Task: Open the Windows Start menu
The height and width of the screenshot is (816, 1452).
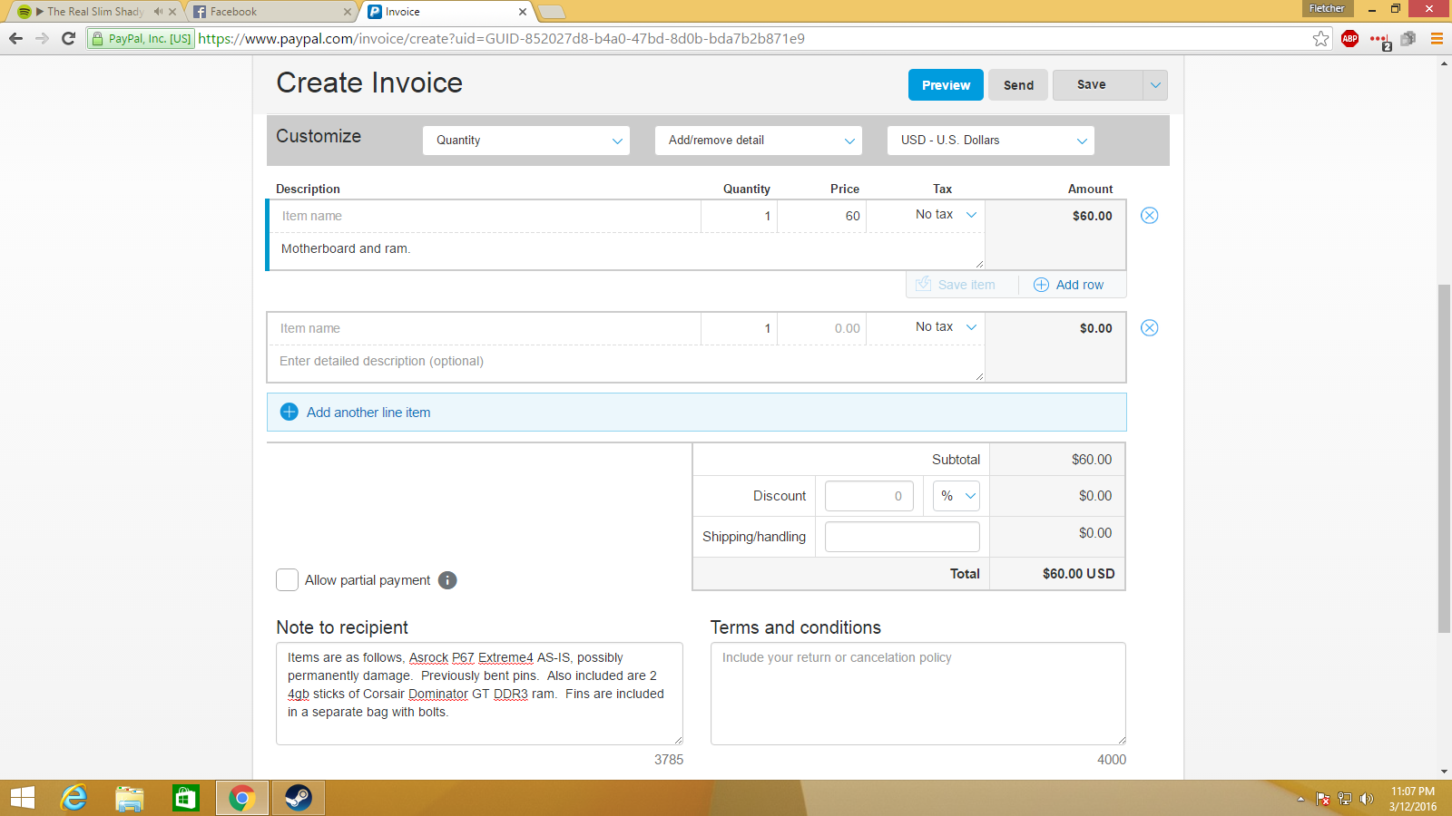Action: (22, 798)
